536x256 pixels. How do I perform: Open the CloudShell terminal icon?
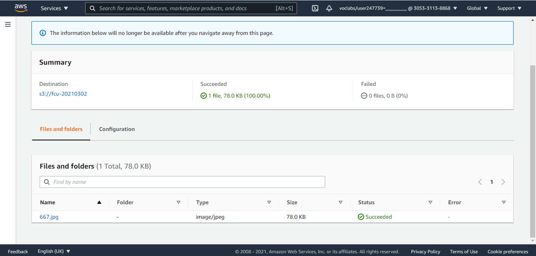(315, 8)
